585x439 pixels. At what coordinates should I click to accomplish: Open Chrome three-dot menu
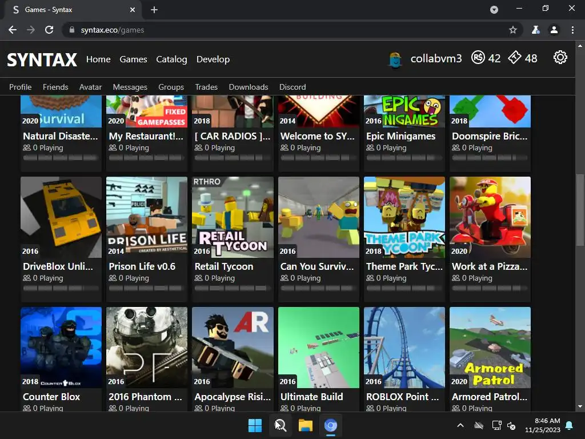[572, 30]
